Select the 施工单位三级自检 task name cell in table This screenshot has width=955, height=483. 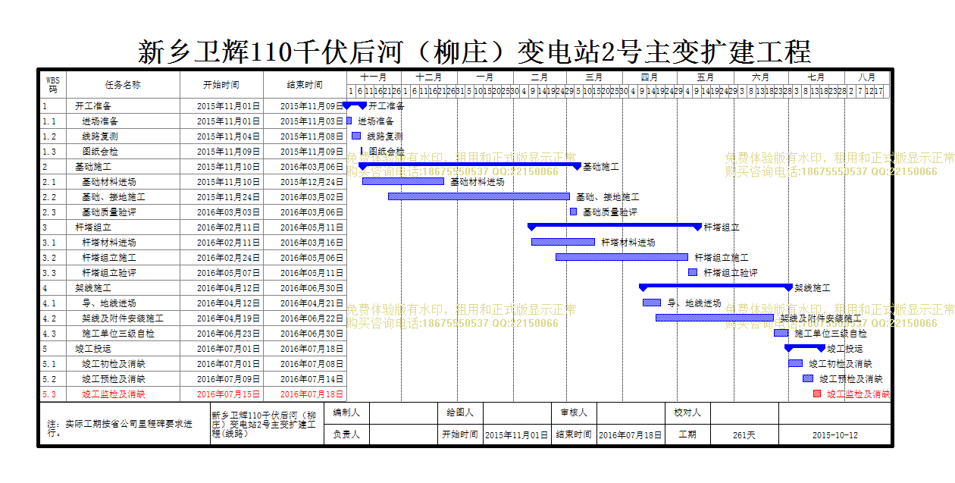[123, 334]
